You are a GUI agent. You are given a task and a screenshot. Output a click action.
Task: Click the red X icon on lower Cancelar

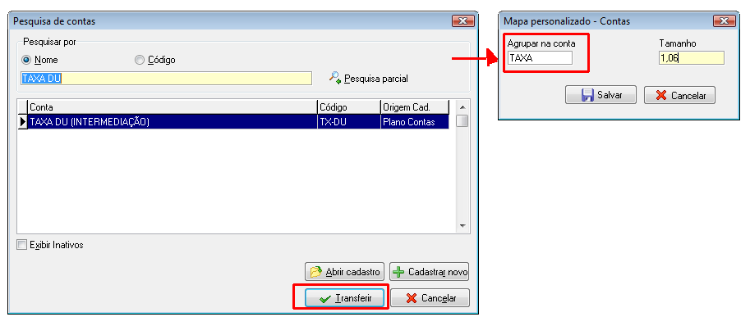(x=411, y=298)
